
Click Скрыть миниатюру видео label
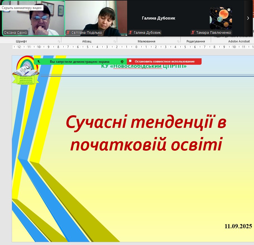[x=22, y=8]
